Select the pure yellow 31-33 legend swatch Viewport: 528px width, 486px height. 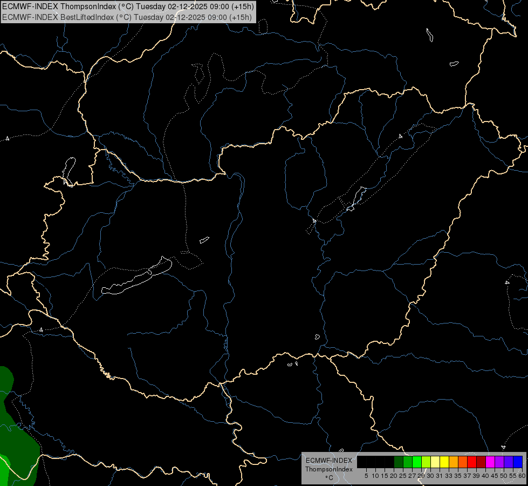444,462
